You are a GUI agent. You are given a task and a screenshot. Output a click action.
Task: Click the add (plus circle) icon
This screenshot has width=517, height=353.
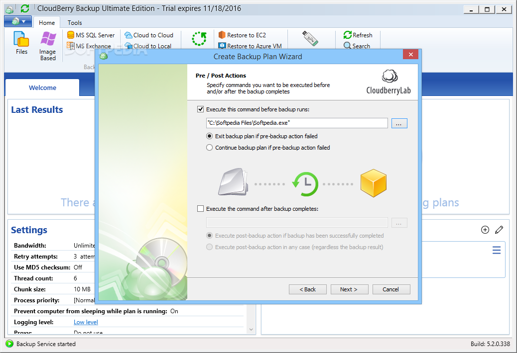click(x=485, y=230)
